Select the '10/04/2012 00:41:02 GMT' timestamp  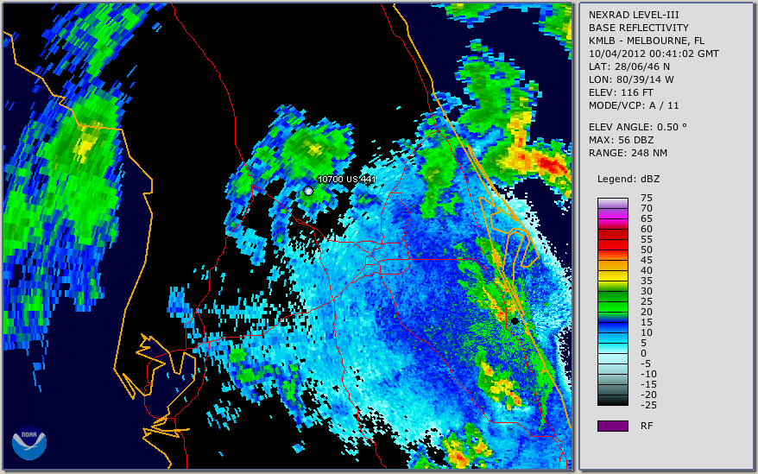[654, 54]
